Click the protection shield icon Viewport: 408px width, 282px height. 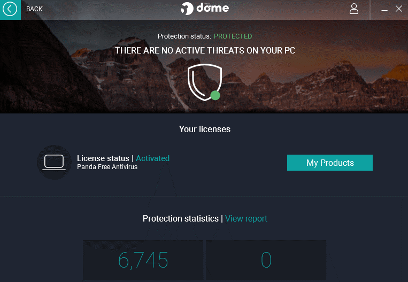point(205,82)
